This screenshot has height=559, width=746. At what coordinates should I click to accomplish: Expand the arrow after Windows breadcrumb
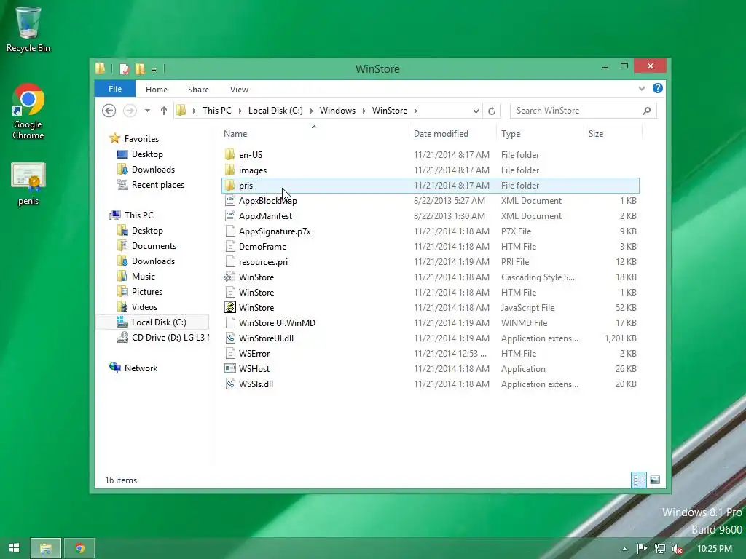click(x=364, y=111)
